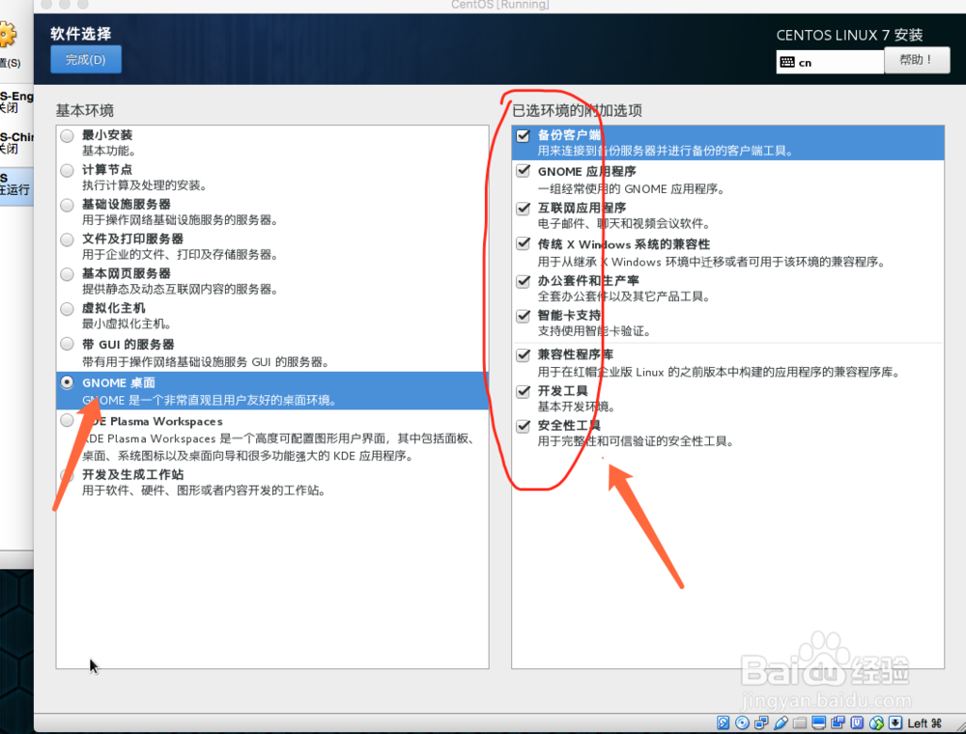Uncheck the 备份客户端 checkbox
The width and height of the screenshot is (966, 734).
pos(523,135)
